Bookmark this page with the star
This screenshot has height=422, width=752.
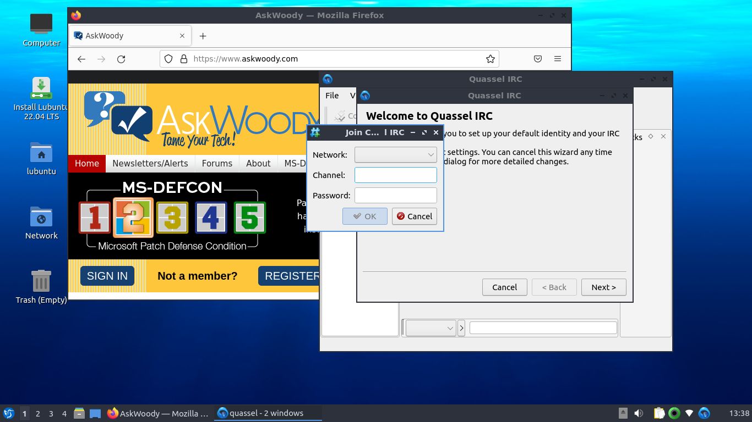[x=490, y=59]
